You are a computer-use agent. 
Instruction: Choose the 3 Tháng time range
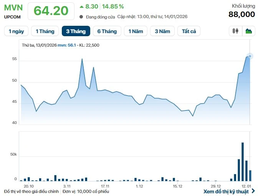coord(76,31)
